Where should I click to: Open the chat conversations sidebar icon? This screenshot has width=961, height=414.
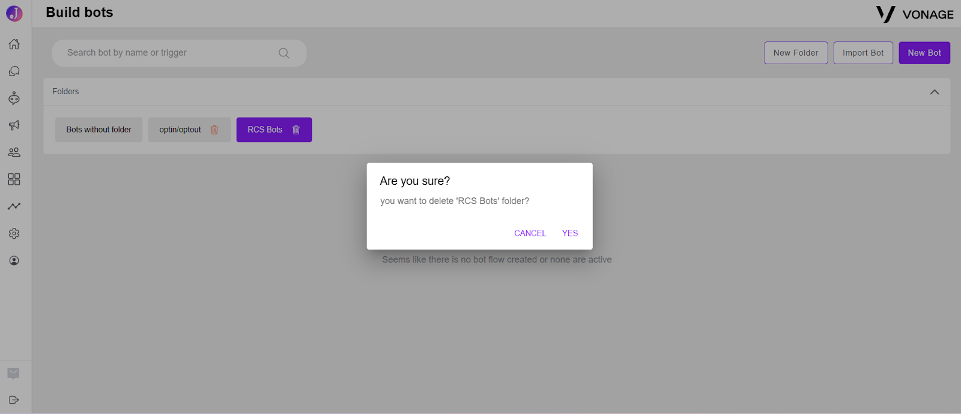click(x=14, y=71)
